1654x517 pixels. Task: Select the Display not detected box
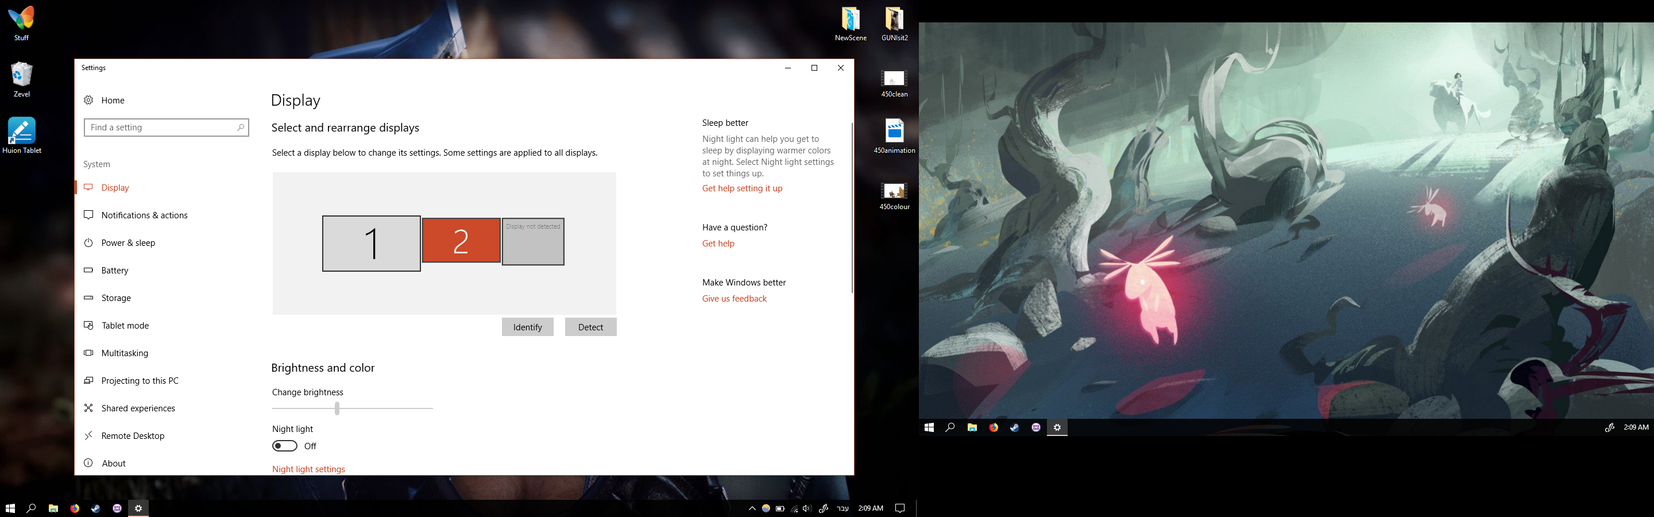pos(533,241)
